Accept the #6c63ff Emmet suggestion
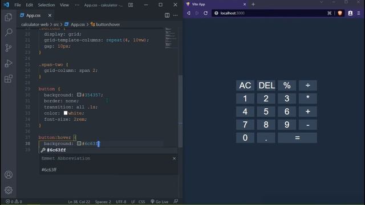Viewport: 365px width, 205px height. (108, 150)
